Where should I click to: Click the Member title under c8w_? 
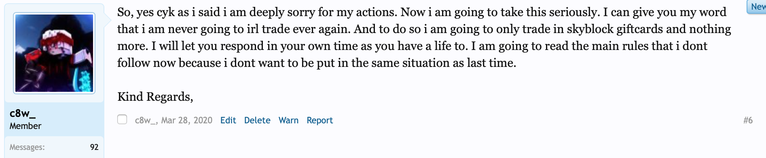[25, 126]
